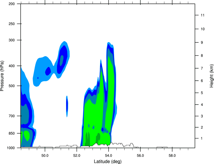Select the 200 pressure tick label
This screenshot has width=214, height=164.
pyautogui.click(x=12, y=4)
